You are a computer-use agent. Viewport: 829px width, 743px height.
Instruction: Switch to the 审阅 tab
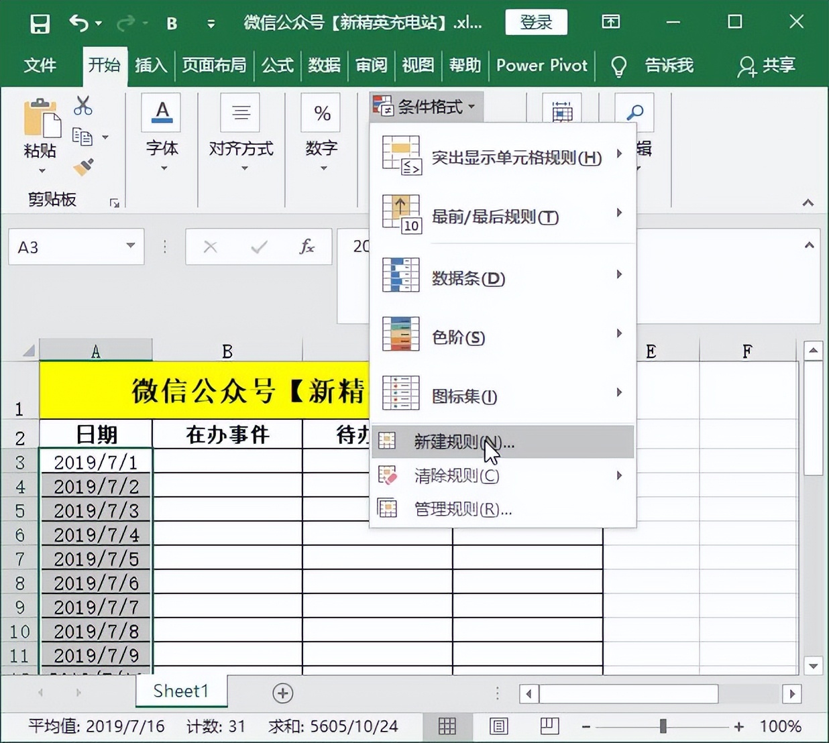(372, 65)
